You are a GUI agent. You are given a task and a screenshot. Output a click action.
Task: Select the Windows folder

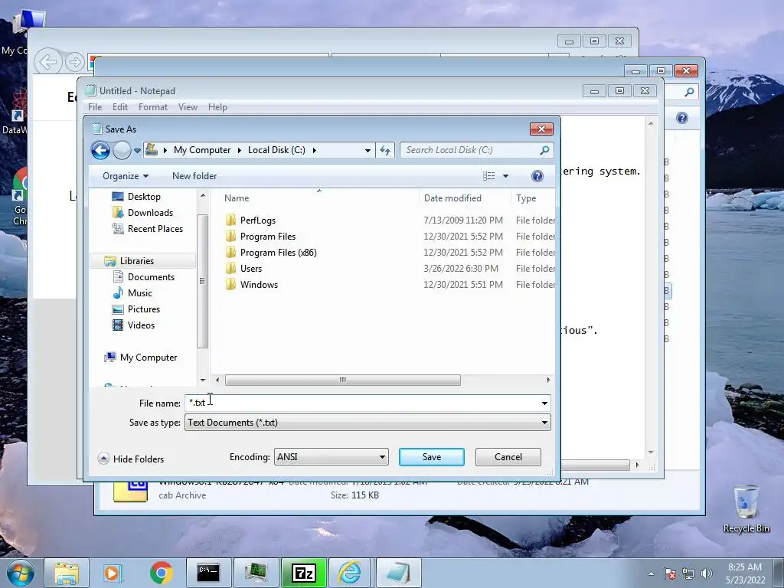click(x=259, y=285)
